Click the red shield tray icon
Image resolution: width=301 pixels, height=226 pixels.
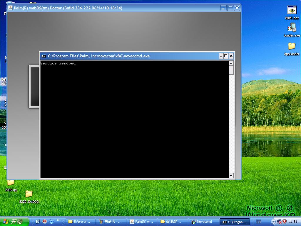point(284,222)
